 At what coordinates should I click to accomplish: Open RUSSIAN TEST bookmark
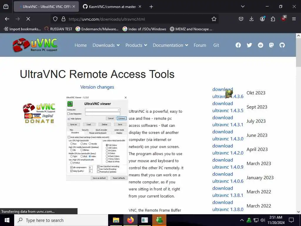coord(58,29)
